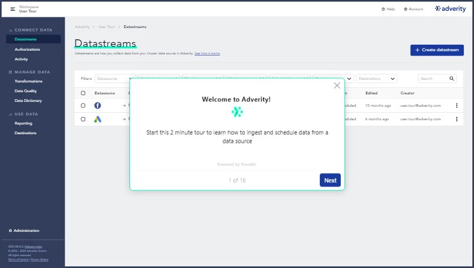Open the Datasource filter dropdown
This screenshot has width=474, height=268.
115,79
